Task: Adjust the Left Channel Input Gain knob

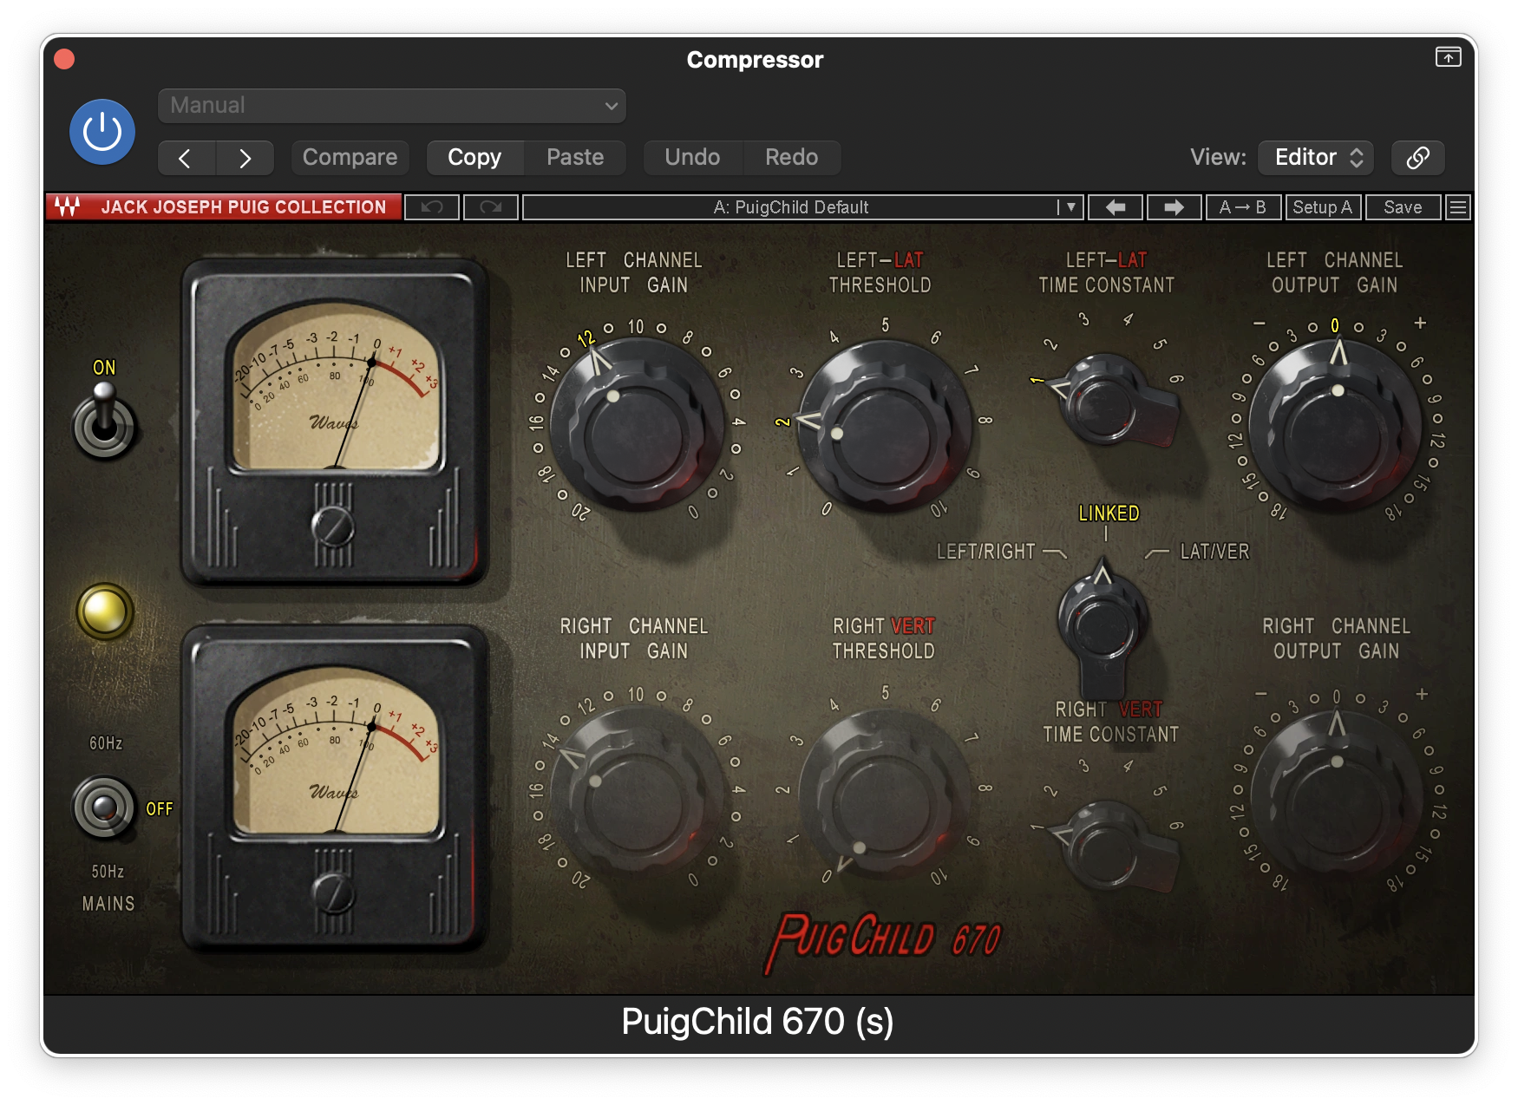Action: point(638,425)
